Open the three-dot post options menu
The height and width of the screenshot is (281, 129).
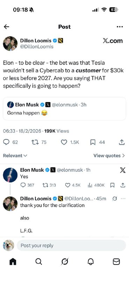point(120,27)
